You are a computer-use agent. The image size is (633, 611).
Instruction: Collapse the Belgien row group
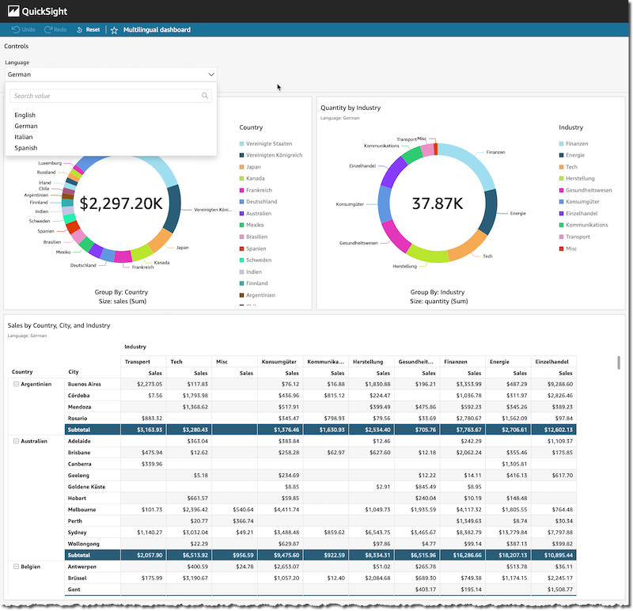pos(16,567)
